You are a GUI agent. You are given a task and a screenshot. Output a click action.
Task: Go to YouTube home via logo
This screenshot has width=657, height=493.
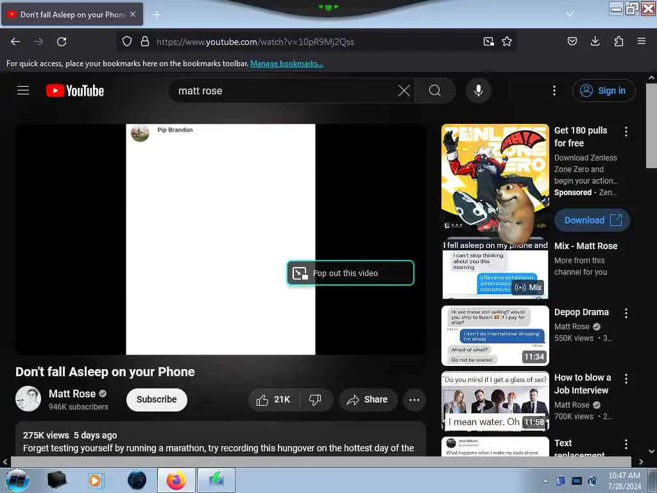click(x=75, y=91)
